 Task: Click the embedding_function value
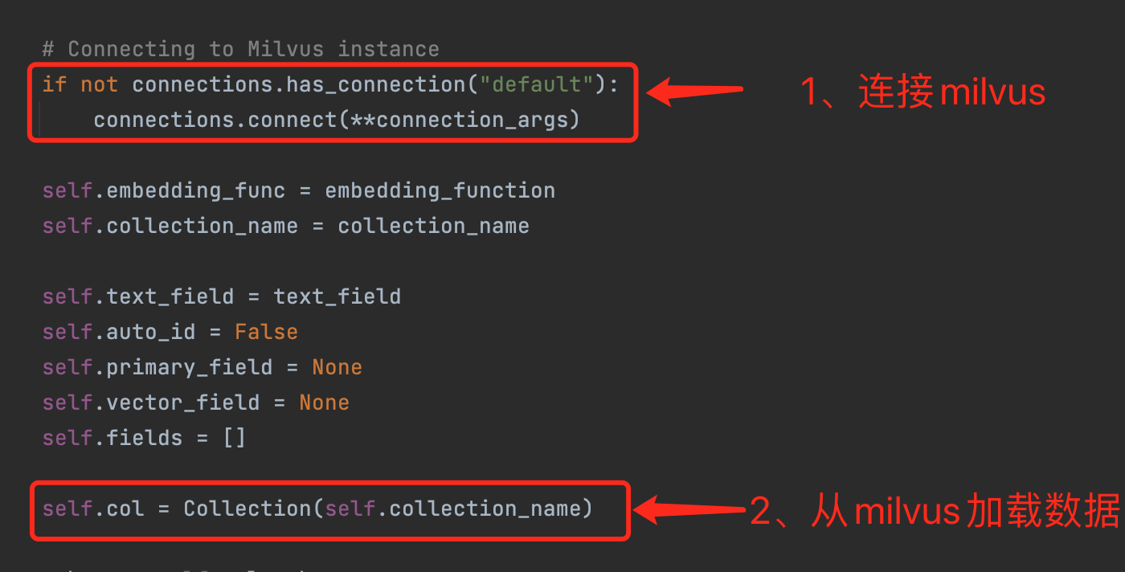coord(440,190)
